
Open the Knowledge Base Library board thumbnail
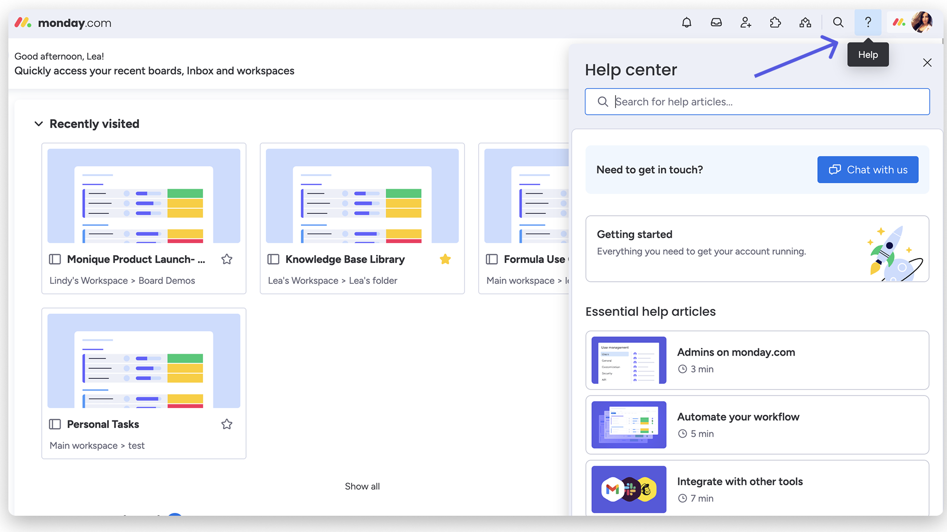tap(363, 196)
